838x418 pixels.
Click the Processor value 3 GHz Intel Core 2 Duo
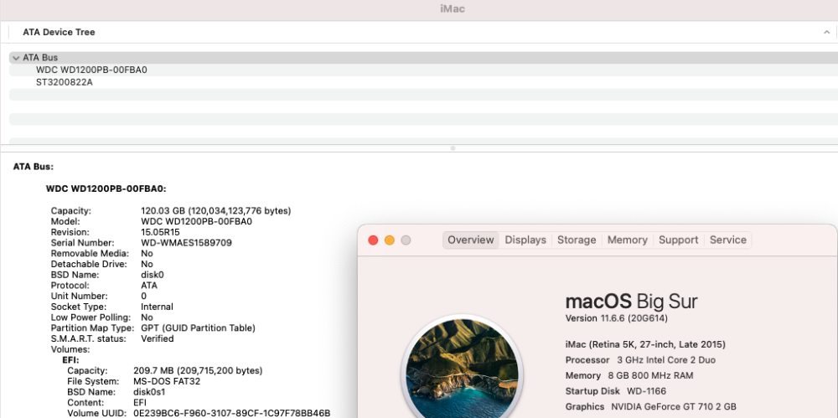666,360
